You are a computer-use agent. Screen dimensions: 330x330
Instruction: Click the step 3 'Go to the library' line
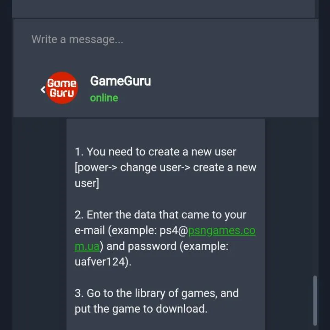157,293
